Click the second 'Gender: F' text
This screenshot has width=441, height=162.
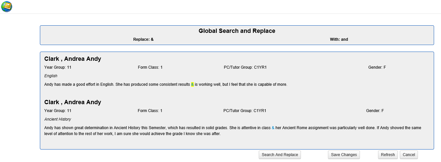[x=375, y=111]
